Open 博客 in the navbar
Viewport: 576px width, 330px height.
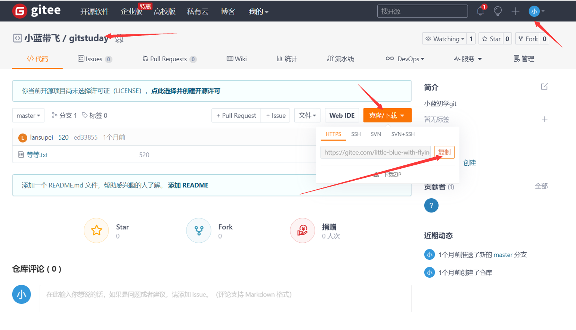(x=228, y=12)
